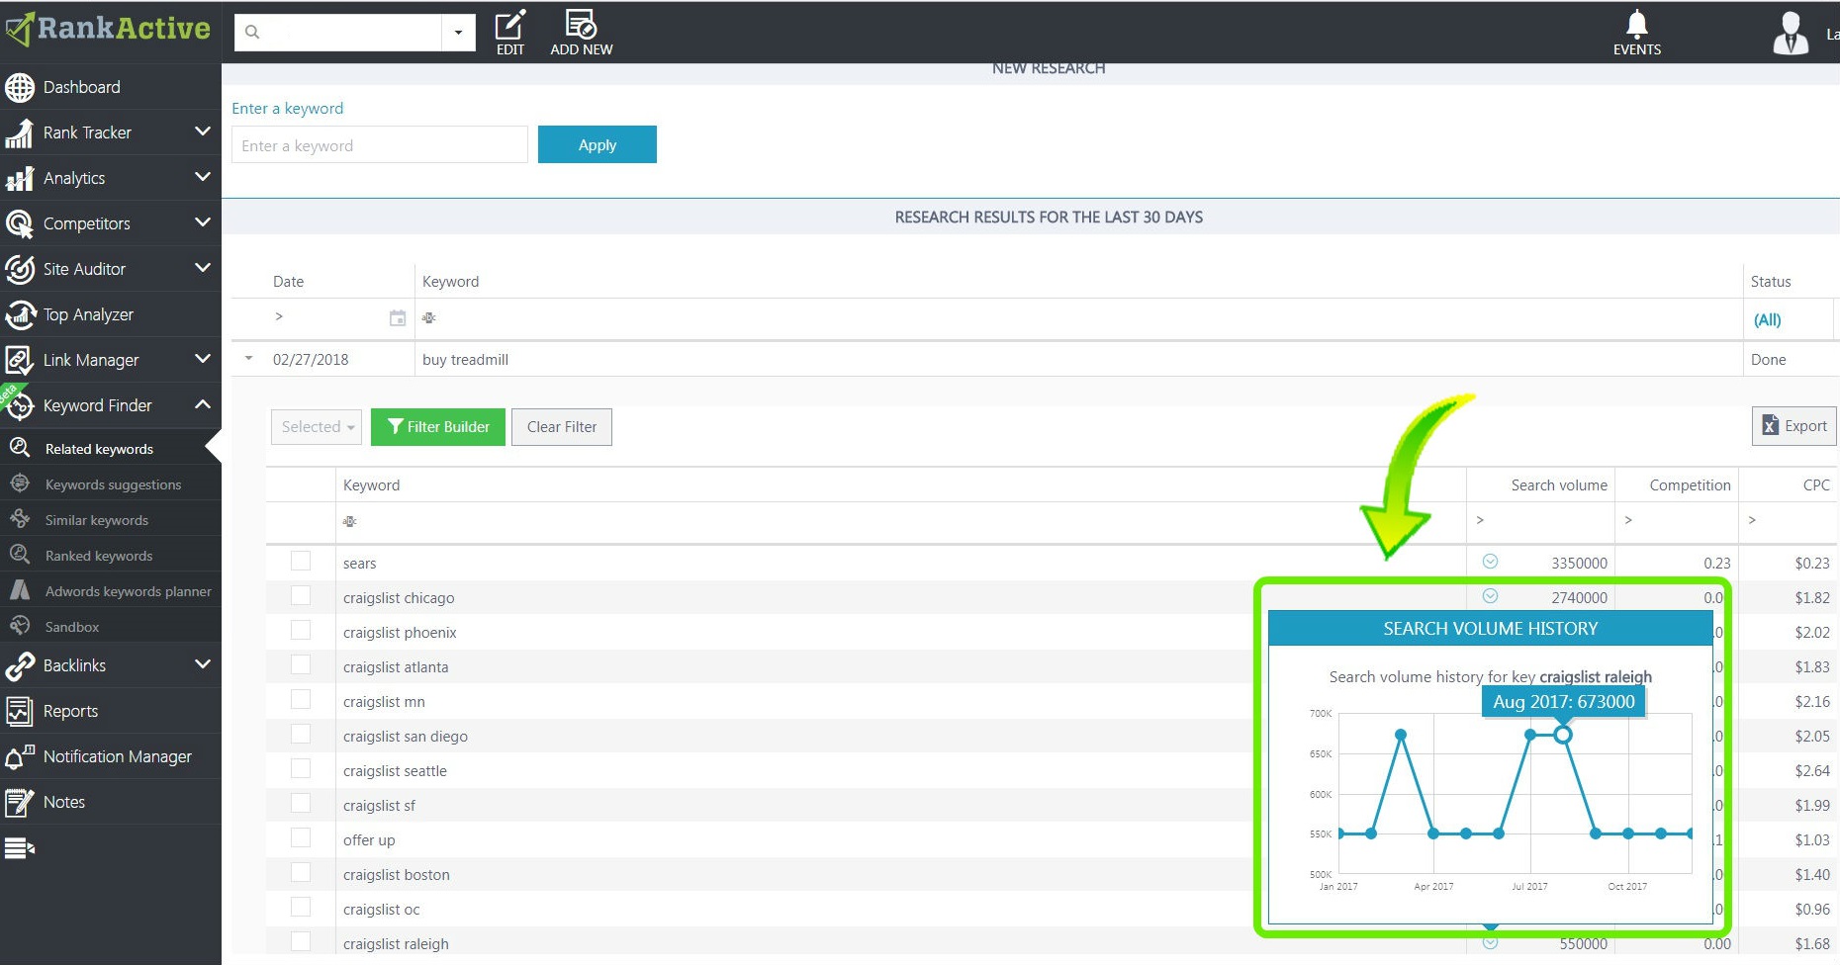Click the RankActive logo
This screenshot has width=1840, height=965.
pyautogui.click(x=108, y=29)
